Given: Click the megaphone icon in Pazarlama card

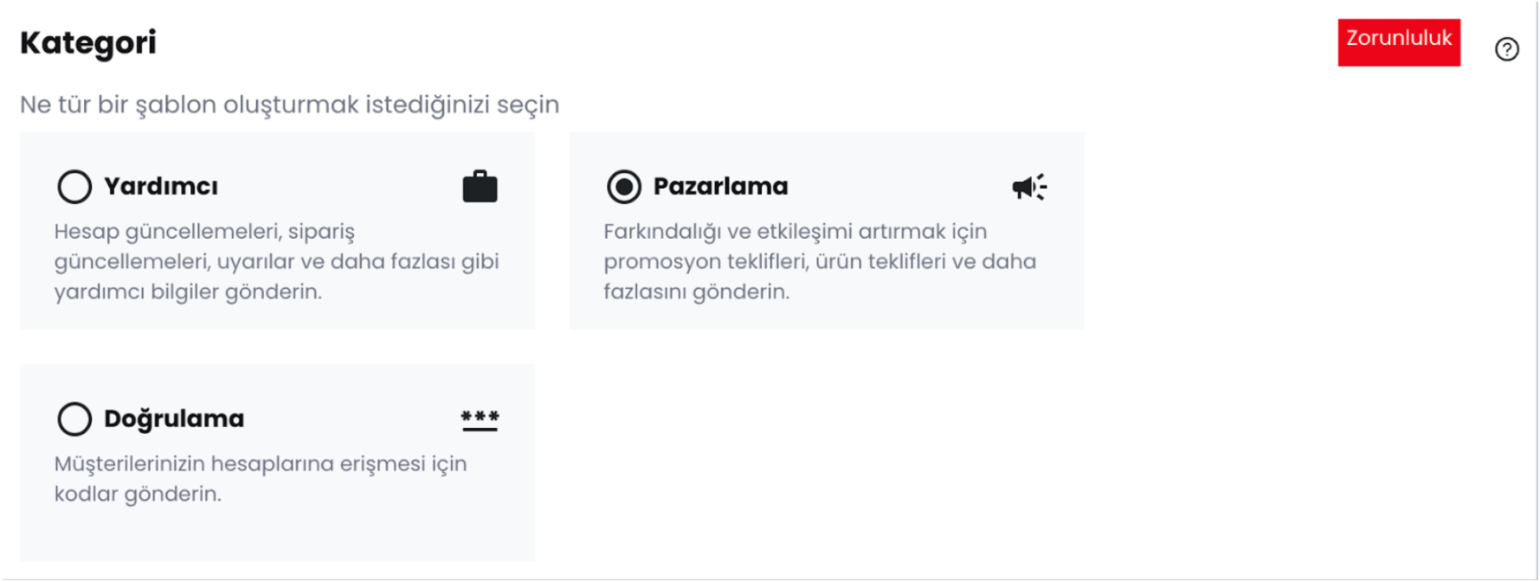Looking at the screenshot, I should (1029, 186).
